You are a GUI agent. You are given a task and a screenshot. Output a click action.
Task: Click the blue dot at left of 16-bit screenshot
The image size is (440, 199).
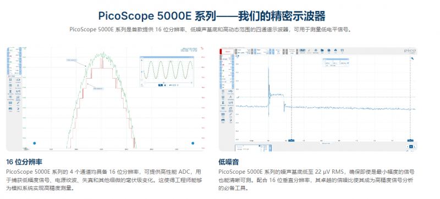coord(35,143)
